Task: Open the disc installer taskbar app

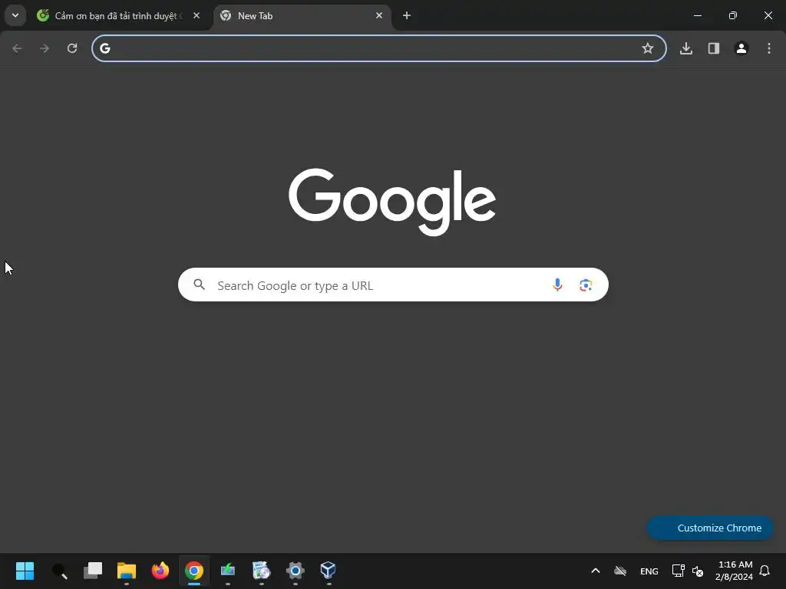Action: (x=261, y=571)
